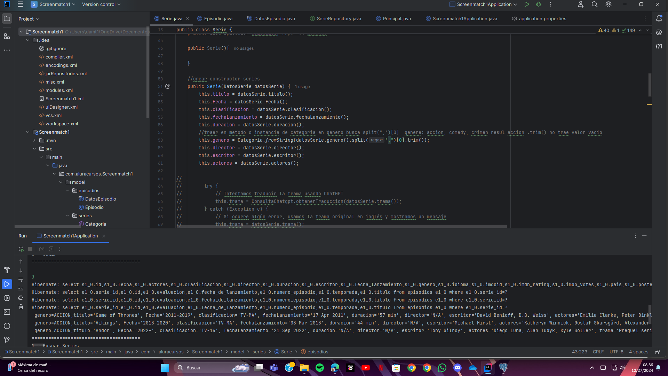668x376 pixels.
Task: Click Serie in the breadcrumb bar
Action: pos(284,352)
